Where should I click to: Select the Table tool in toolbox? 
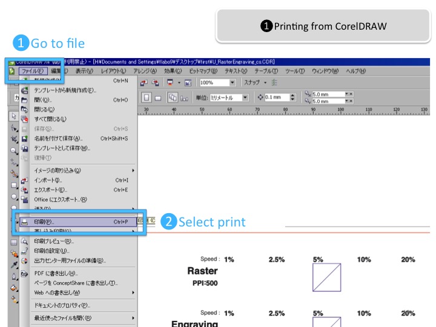[13, 242]
